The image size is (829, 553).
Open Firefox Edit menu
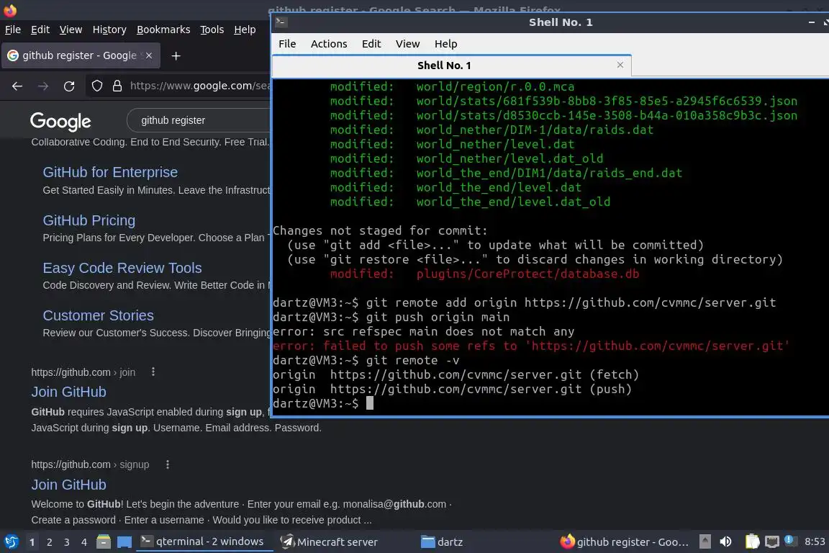click(40, 30)
